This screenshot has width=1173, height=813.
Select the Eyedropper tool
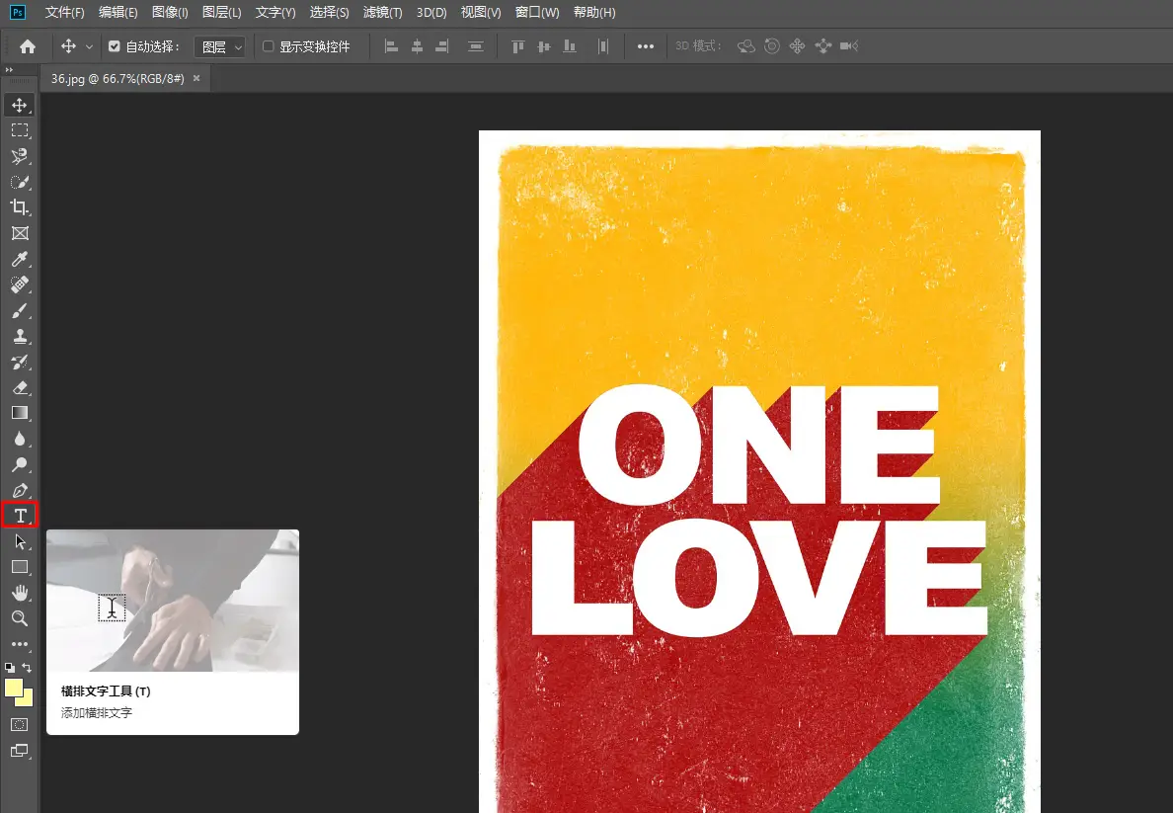click(x=20, y=260)
